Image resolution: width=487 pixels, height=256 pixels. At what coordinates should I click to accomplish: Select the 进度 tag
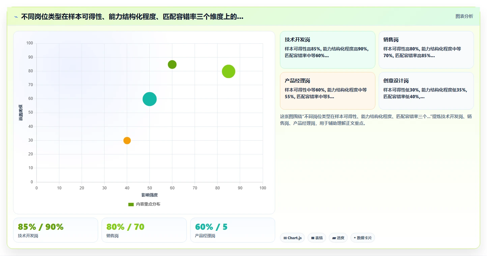(x=338, y=238)
